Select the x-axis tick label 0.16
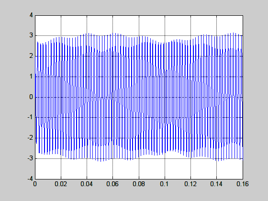The width and height of the screenshot is (268, 201). click(243, 184)
